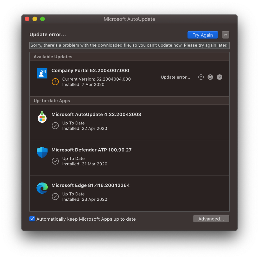Minimize the window with the yellow button
The image size is (259, 259).
(35, 19)
